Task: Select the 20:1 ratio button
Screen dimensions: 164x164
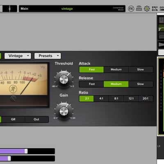Action: pos(146,98)
